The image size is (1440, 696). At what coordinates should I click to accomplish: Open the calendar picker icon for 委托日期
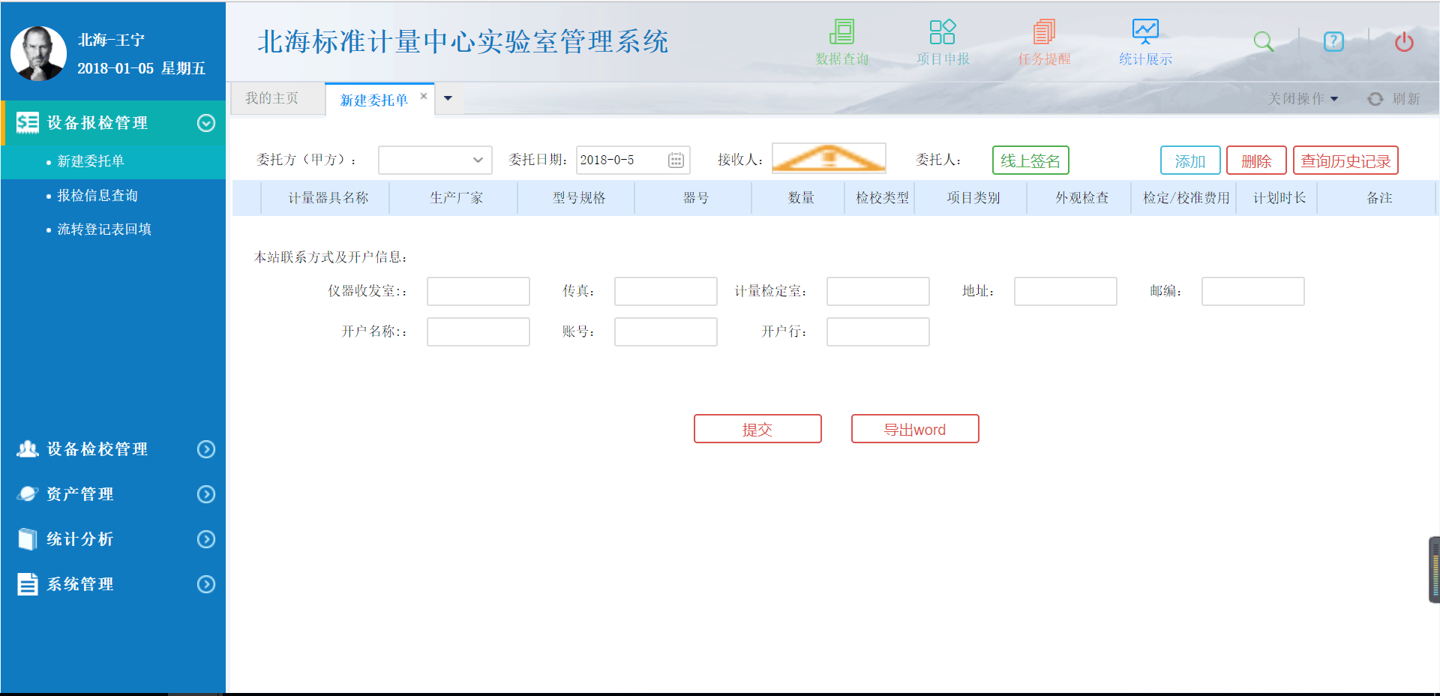coord(676,160)
